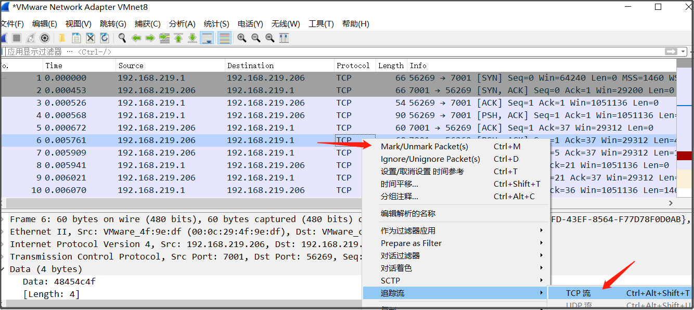Select Ignore/Unignore Packet(s) entry
The height and width of the screenshot is (310, 694).
click(455, 159)
